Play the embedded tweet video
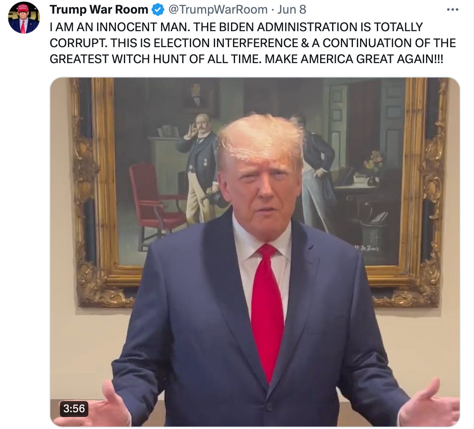Screen dimensions: 474x429 [255, 252]
